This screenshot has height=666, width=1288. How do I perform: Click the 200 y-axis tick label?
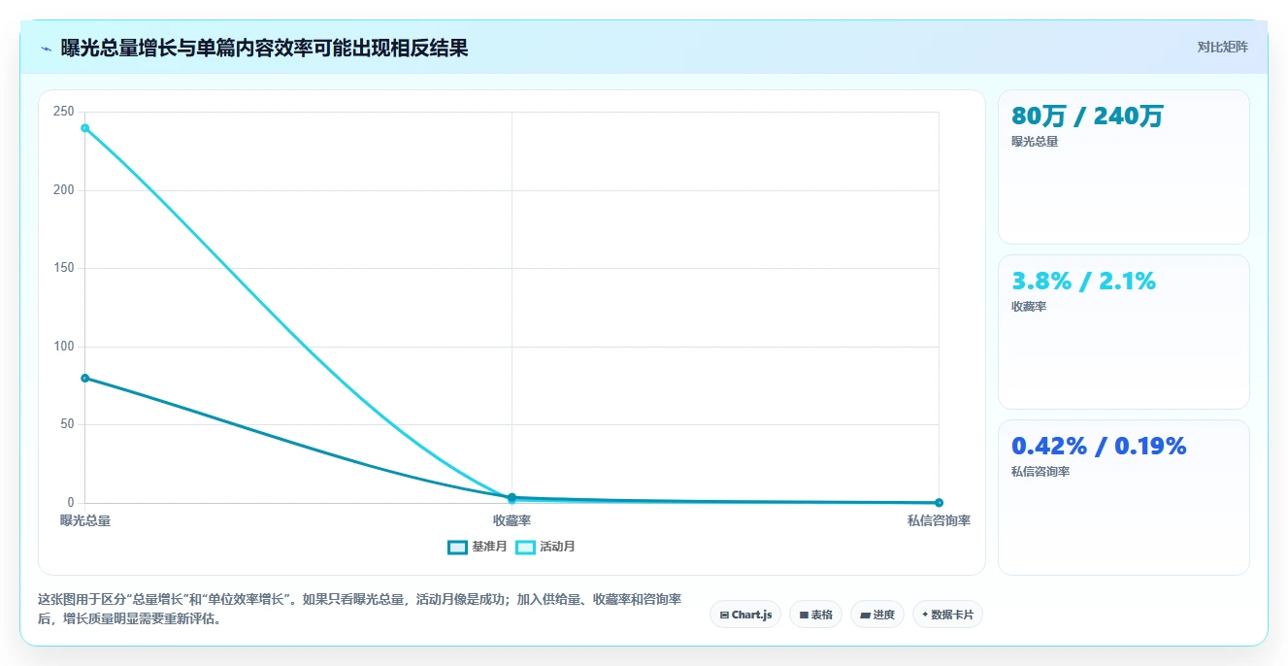click(x=64, y=189)
